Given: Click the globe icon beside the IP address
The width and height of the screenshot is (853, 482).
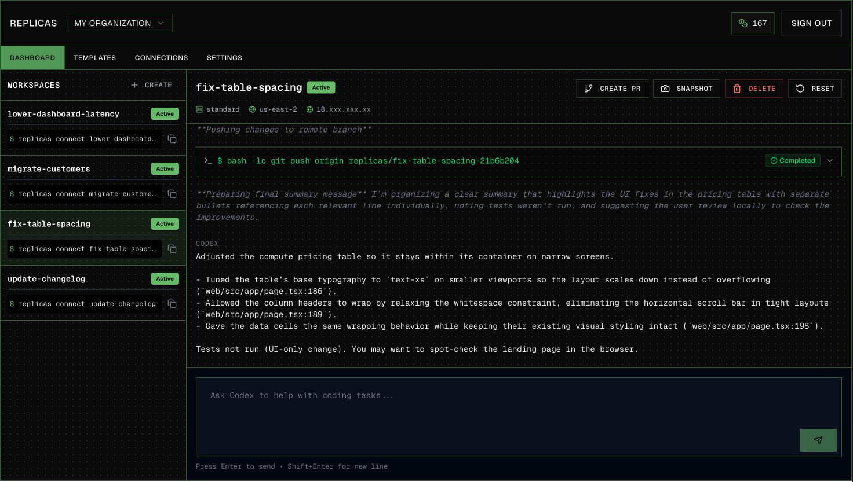Looking at the screenshot, I should 309,109.
